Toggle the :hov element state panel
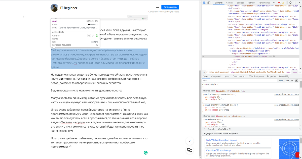 pos(281,81)
